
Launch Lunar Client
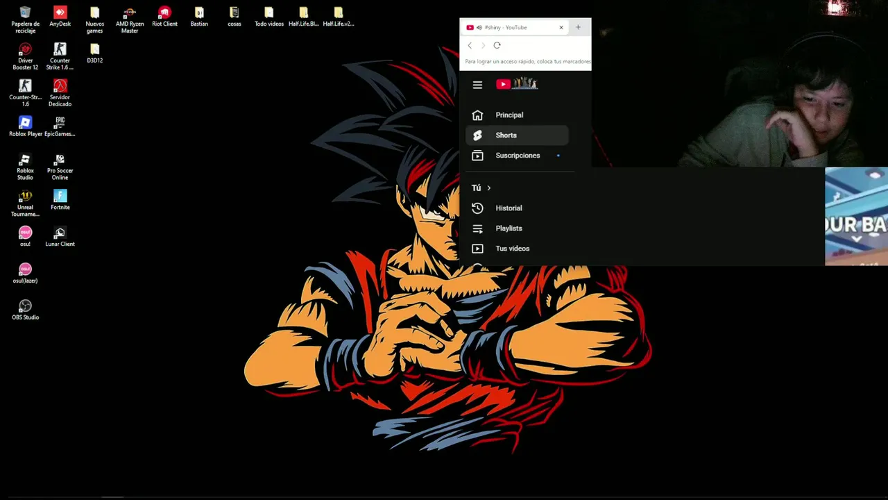pos(60,237)
